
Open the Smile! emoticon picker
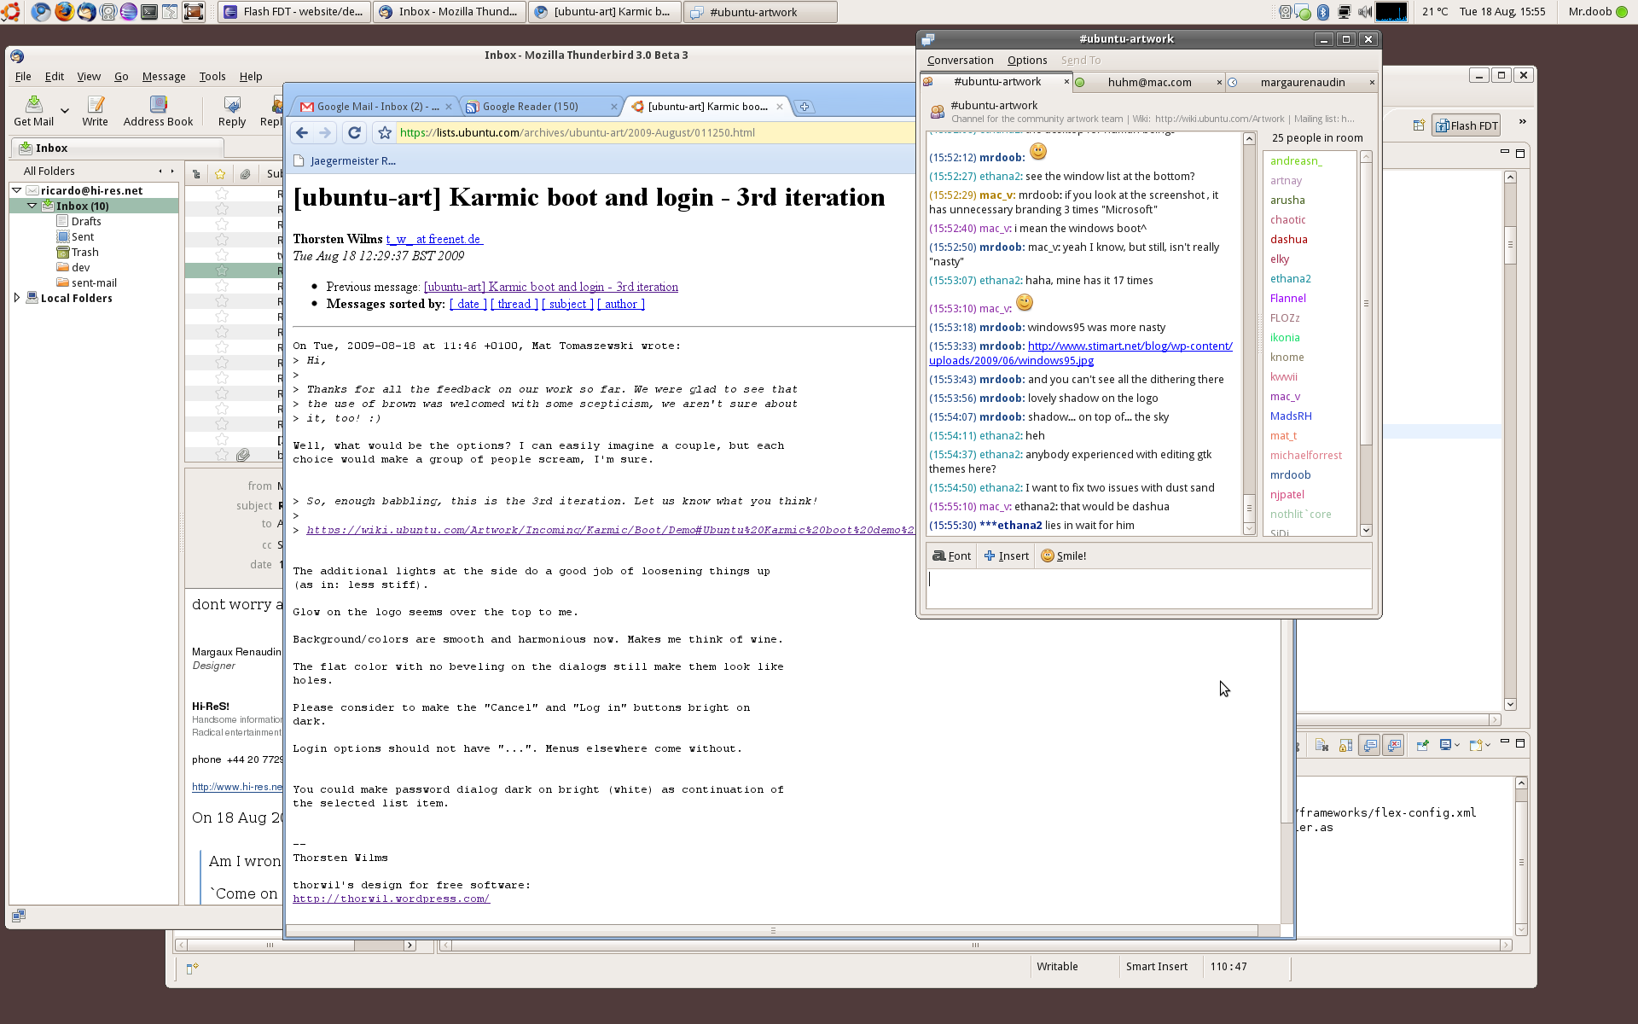[x=1063, y=556]
